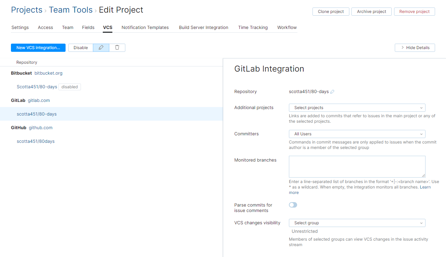Open the Notification Templates tab

point(145,27)
